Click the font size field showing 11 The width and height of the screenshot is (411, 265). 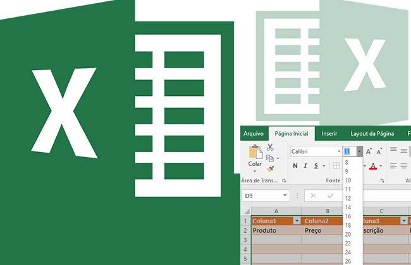pyautogui.click(x=350, y=151)
